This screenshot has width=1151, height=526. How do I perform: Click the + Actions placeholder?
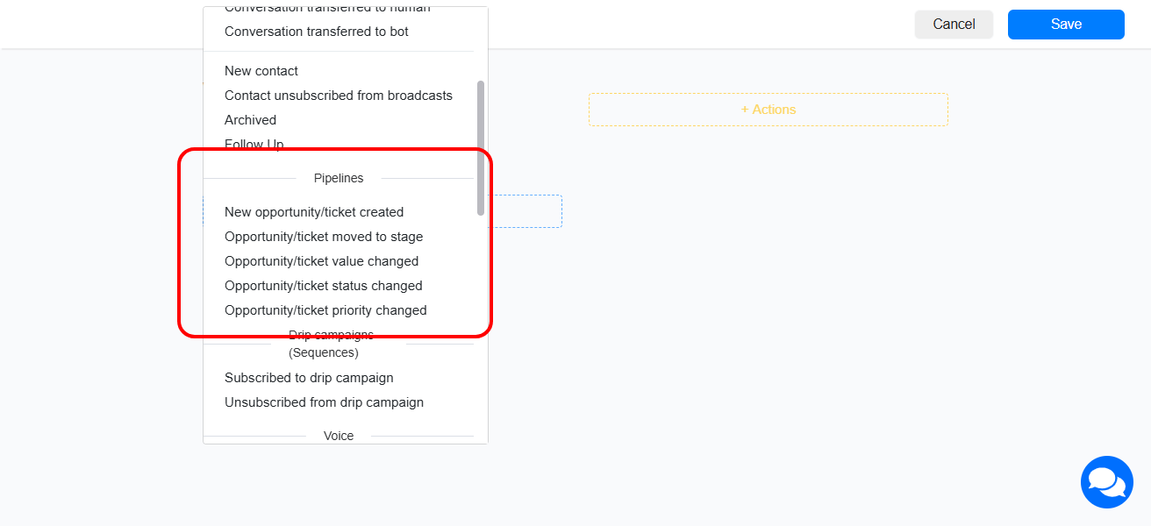(x=767, y=109)
